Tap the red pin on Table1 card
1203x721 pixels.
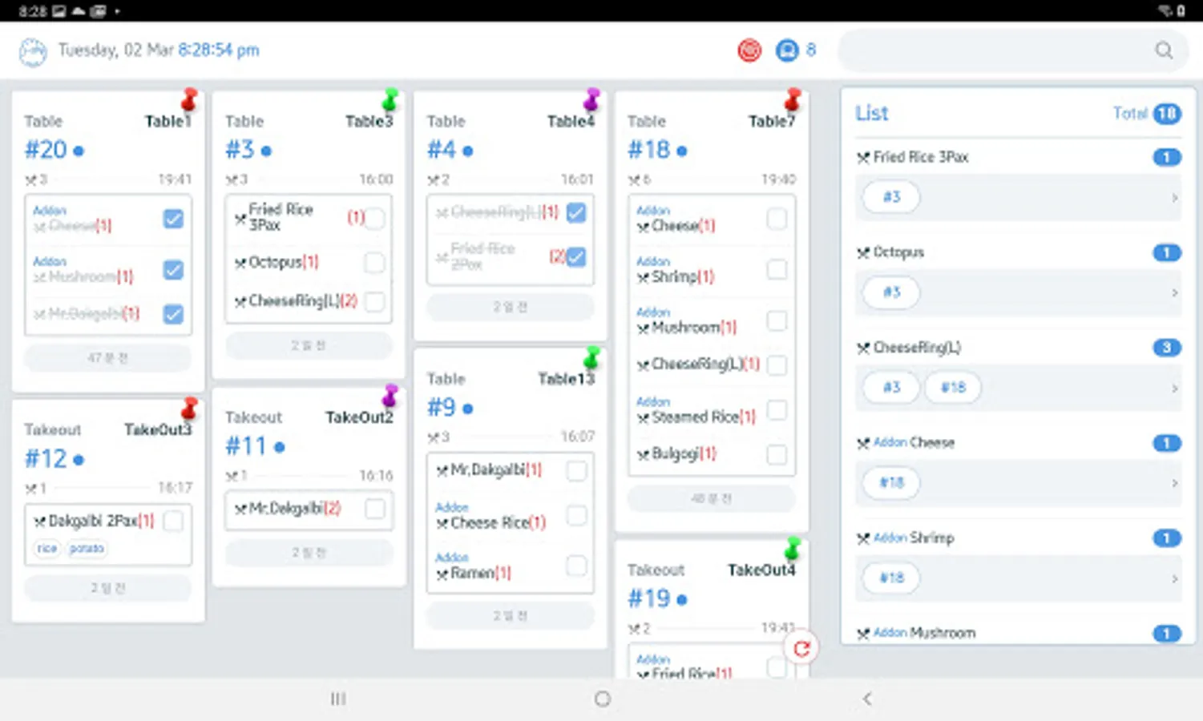[189, 99]
